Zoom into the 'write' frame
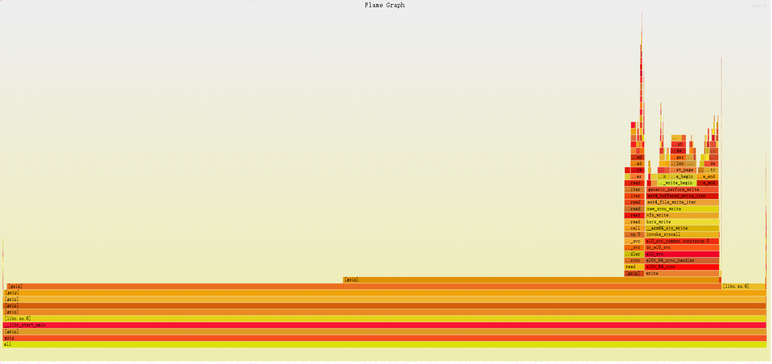 point(682,273)
